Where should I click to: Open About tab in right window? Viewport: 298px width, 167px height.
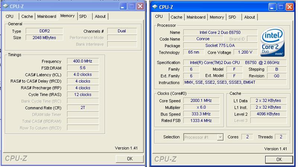(x=250, y=17)
